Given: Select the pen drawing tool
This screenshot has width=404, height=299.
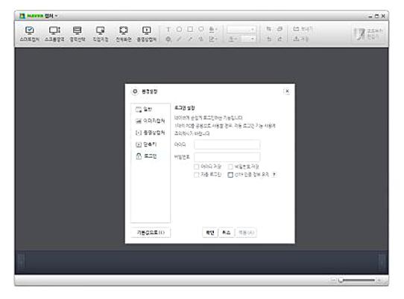Looking at the screenshot, I should 180,39.
